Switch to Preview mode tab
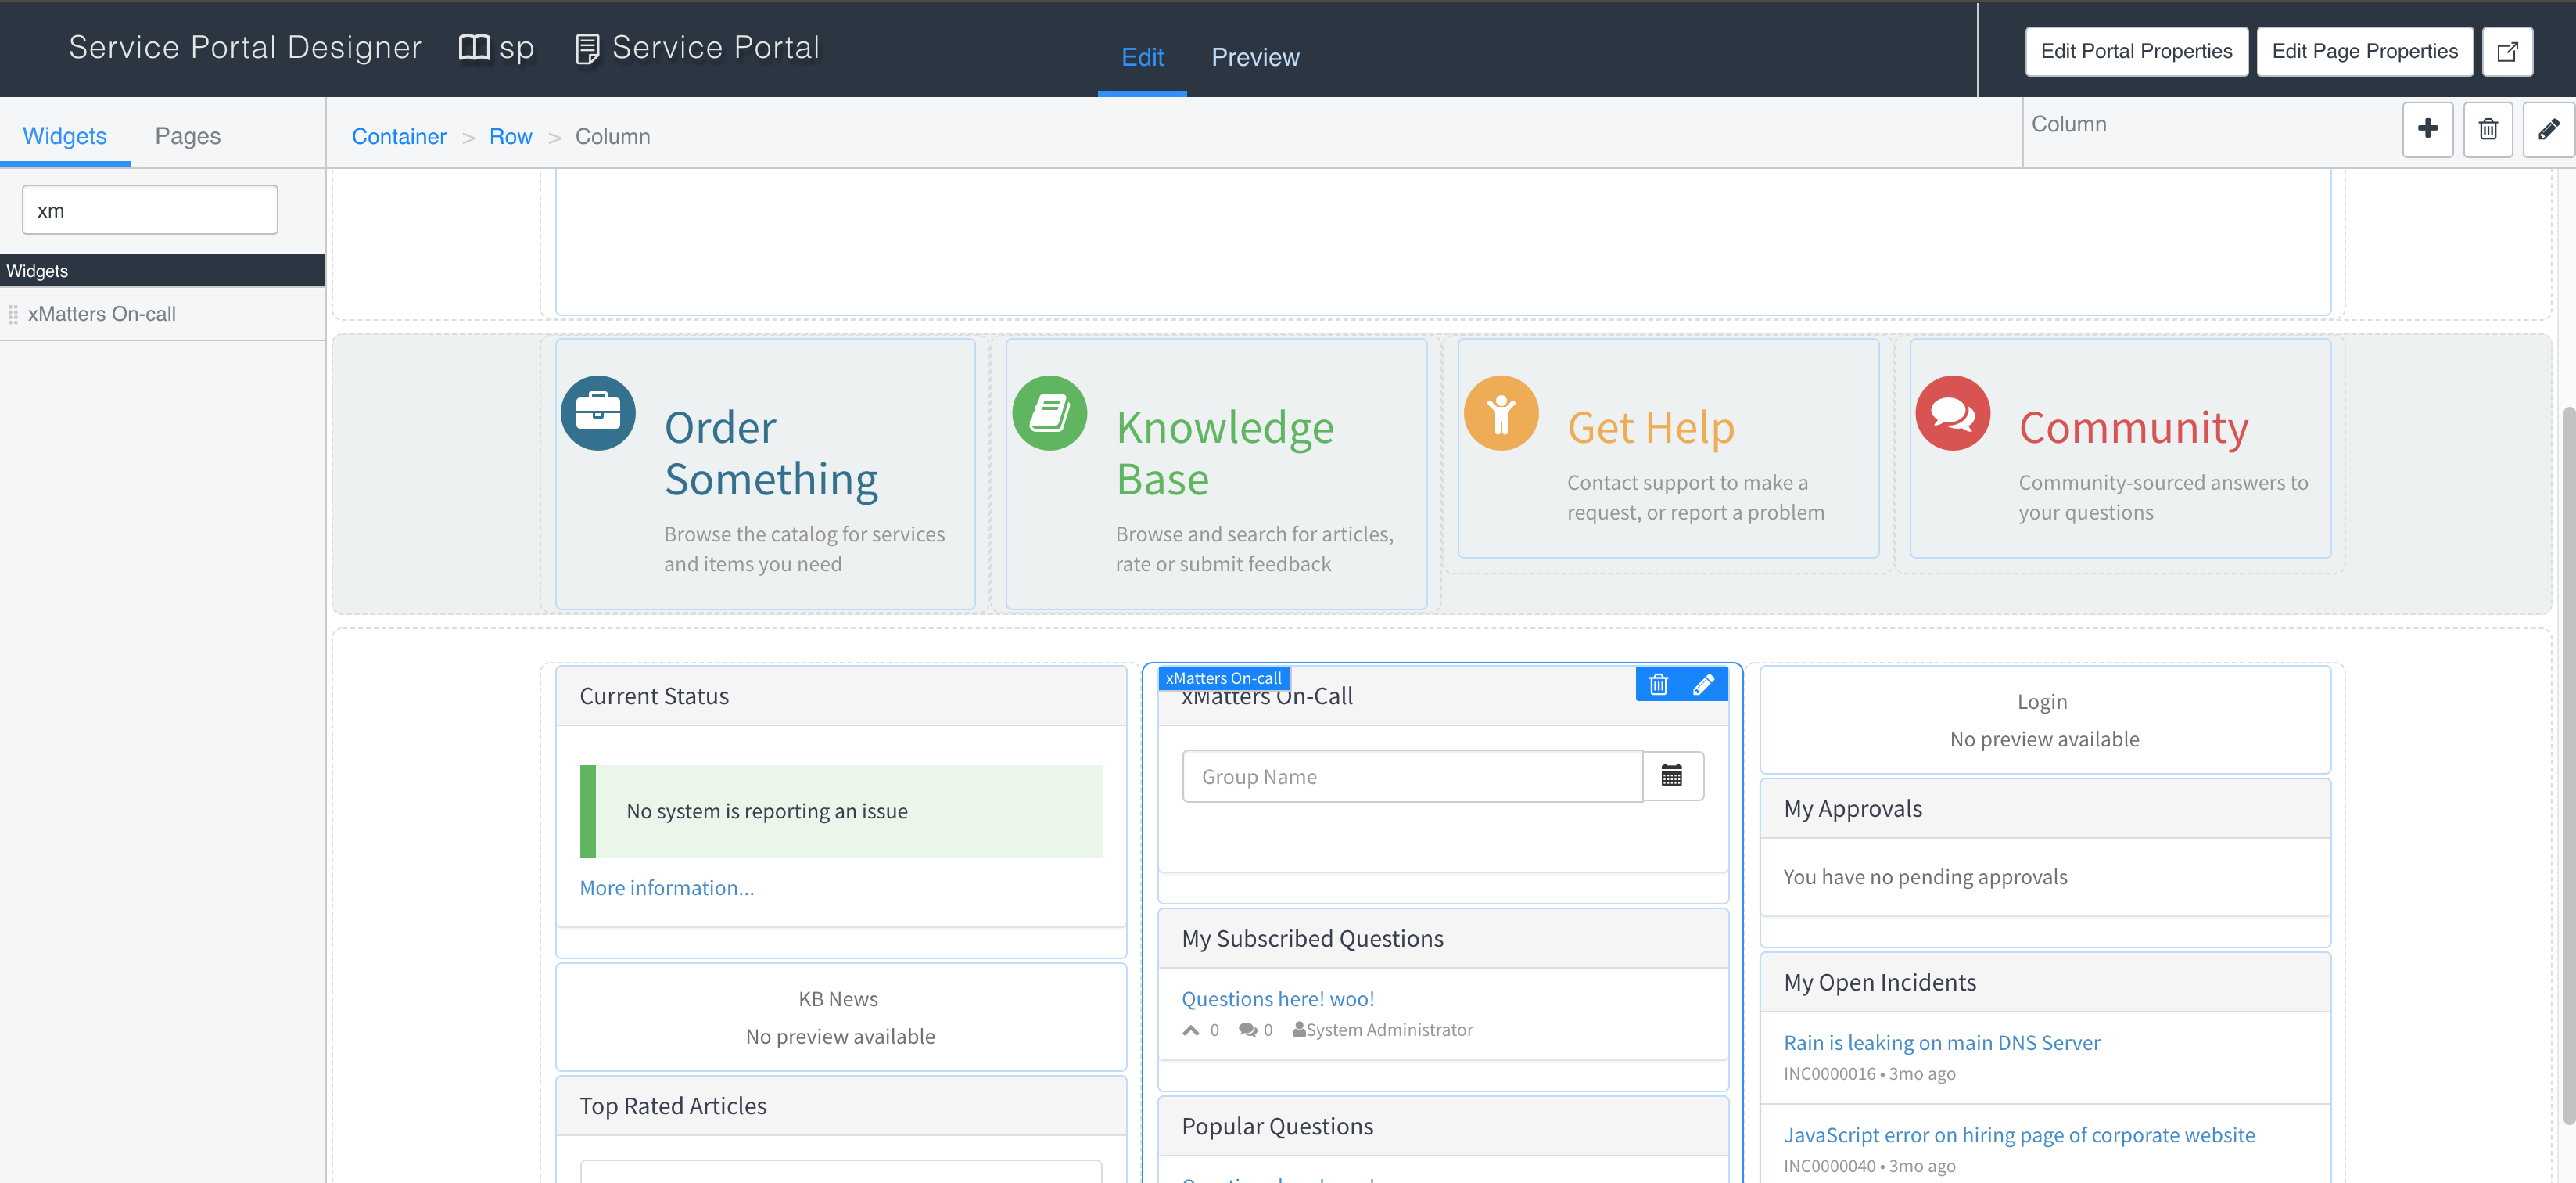The width and height of the screenshot is (2576, 1183). [1254, 57]
